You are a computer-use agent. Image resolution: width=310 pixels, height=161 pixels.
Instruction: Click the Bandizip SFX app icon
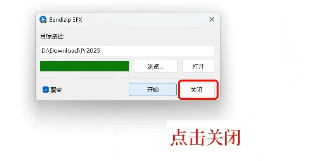(43, 19)
